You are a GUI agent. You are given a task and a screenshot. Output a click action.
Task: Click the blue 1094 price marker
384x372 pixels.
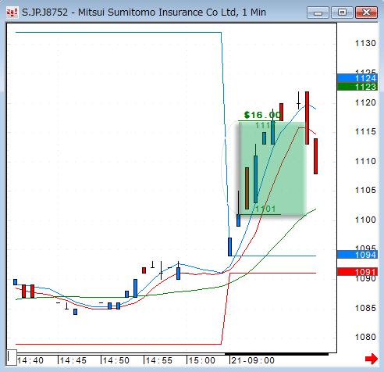point(357,255)
